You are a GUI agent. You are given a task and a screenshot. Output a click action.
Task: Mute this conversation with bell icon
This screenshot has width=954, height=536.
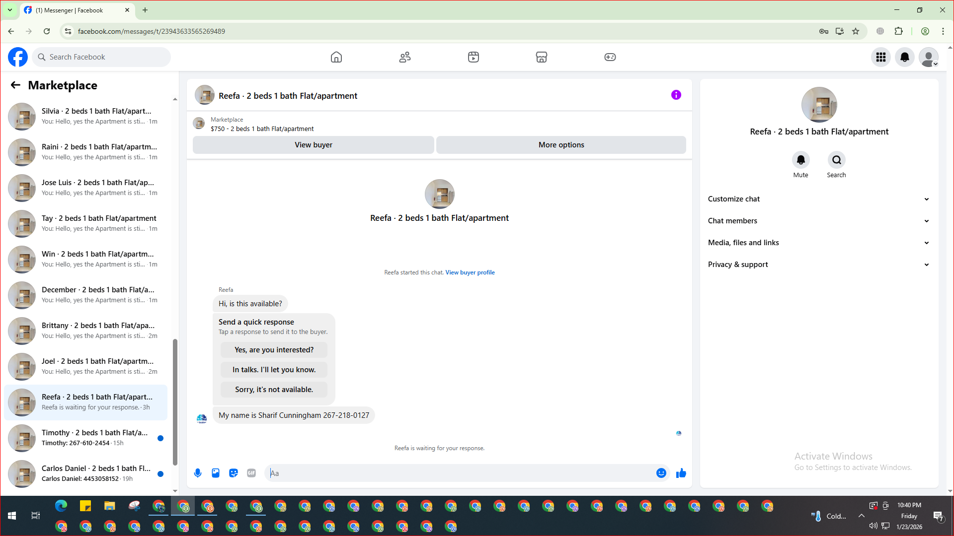coord(800,160)
